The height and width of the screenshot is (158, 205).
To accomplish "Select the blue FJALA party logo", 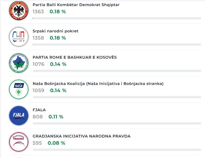I will (19, 115).
